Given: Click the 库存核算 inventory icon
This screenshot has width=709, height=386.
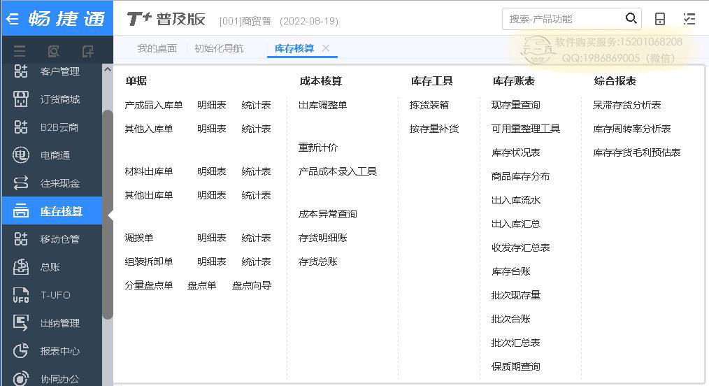Looking at the screenshot, I should [x=21, y=210].
